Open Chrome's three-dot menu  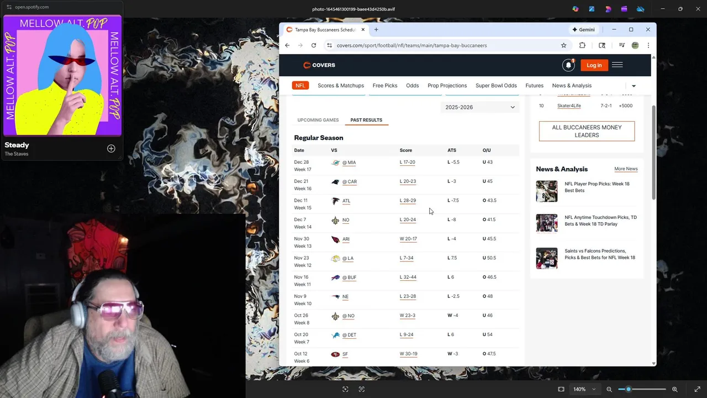[x=648, y=45]
